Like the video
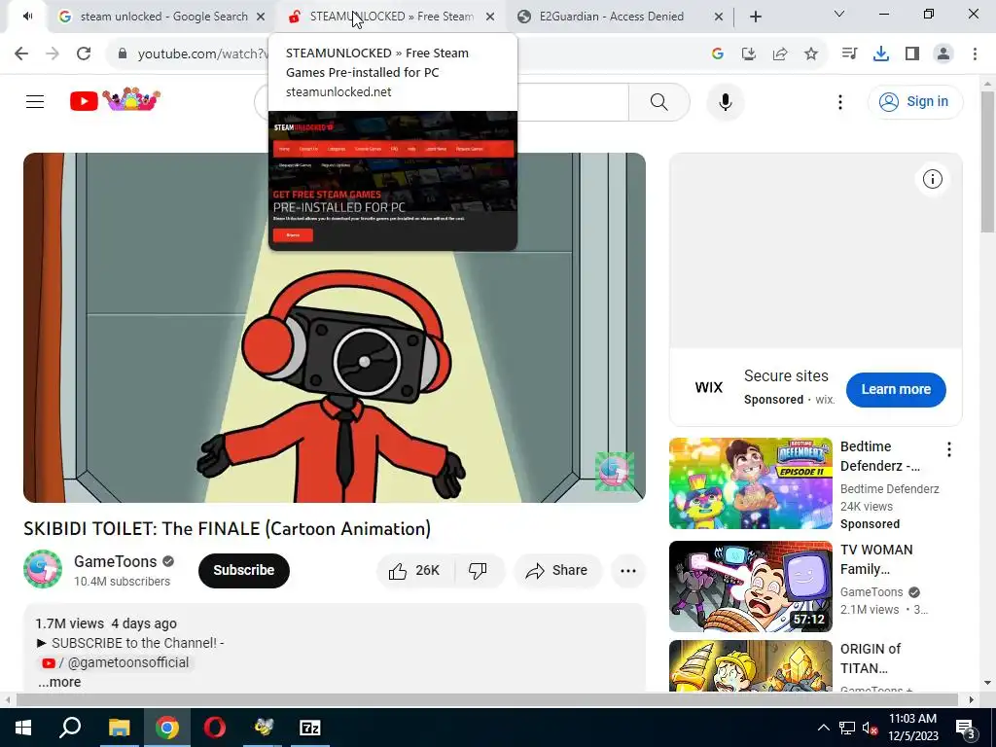Image resolution: width=996 pixels, height=747 pixels. point(415,570)
